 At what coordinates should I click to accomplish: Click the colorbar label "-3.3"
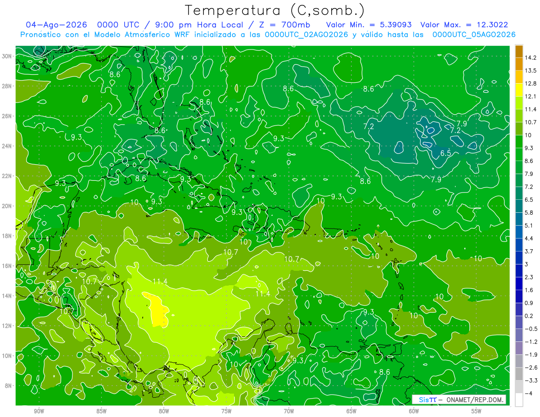pyautogui.click(x=531, y=381)
